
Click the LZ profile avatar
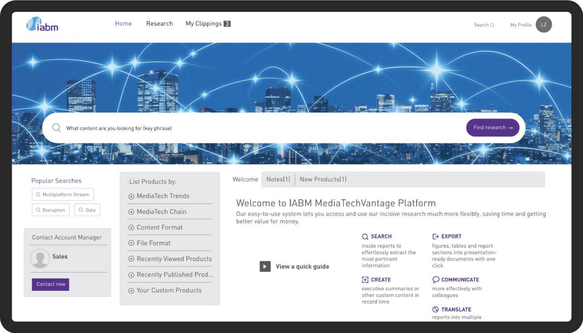coord(544,25)
